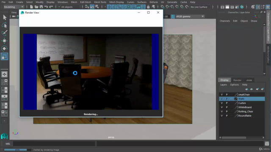This screenshot has height=152, width=271.
Task: Select the arrow Select tool in toolbox
Action: point(5,17)
